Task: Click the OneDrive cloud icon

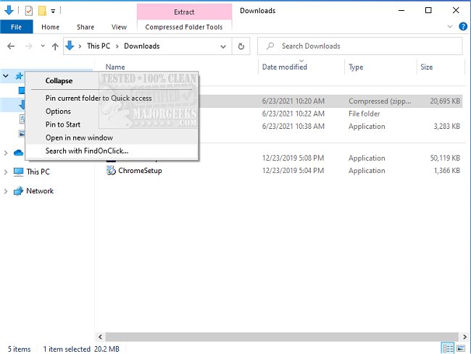Action: pos(18,153)
